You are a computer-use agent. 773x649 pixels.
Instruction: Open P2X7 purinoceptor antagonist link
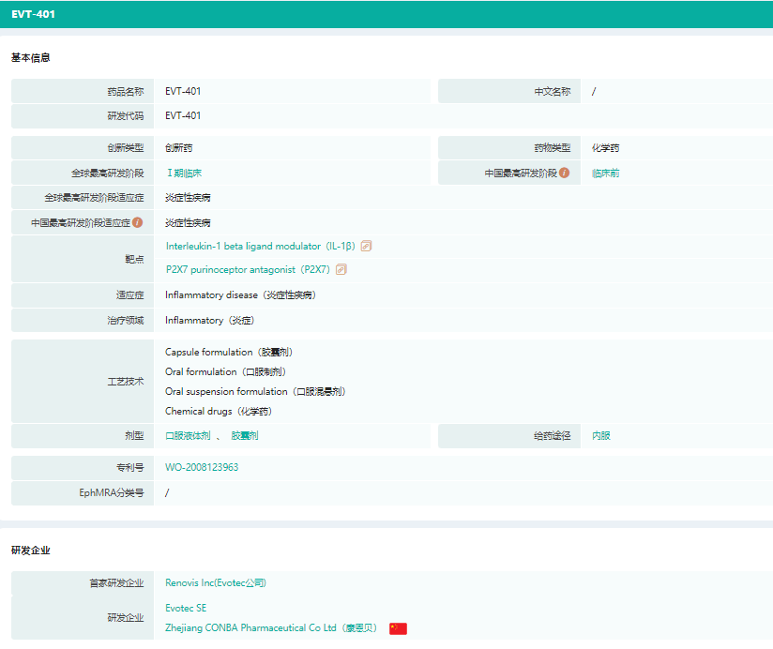248,270
